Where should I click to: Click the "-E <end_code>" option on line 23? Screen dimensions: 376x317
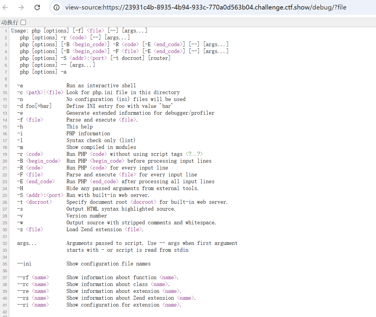[36, 181]
